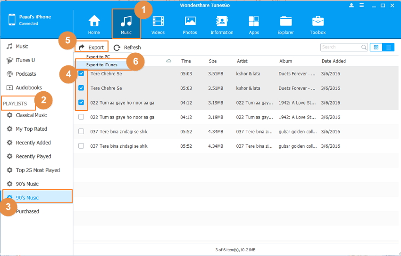Click gear icon beside Recently Added
Viewport: 401px width, 256px height.
point(9,143)
